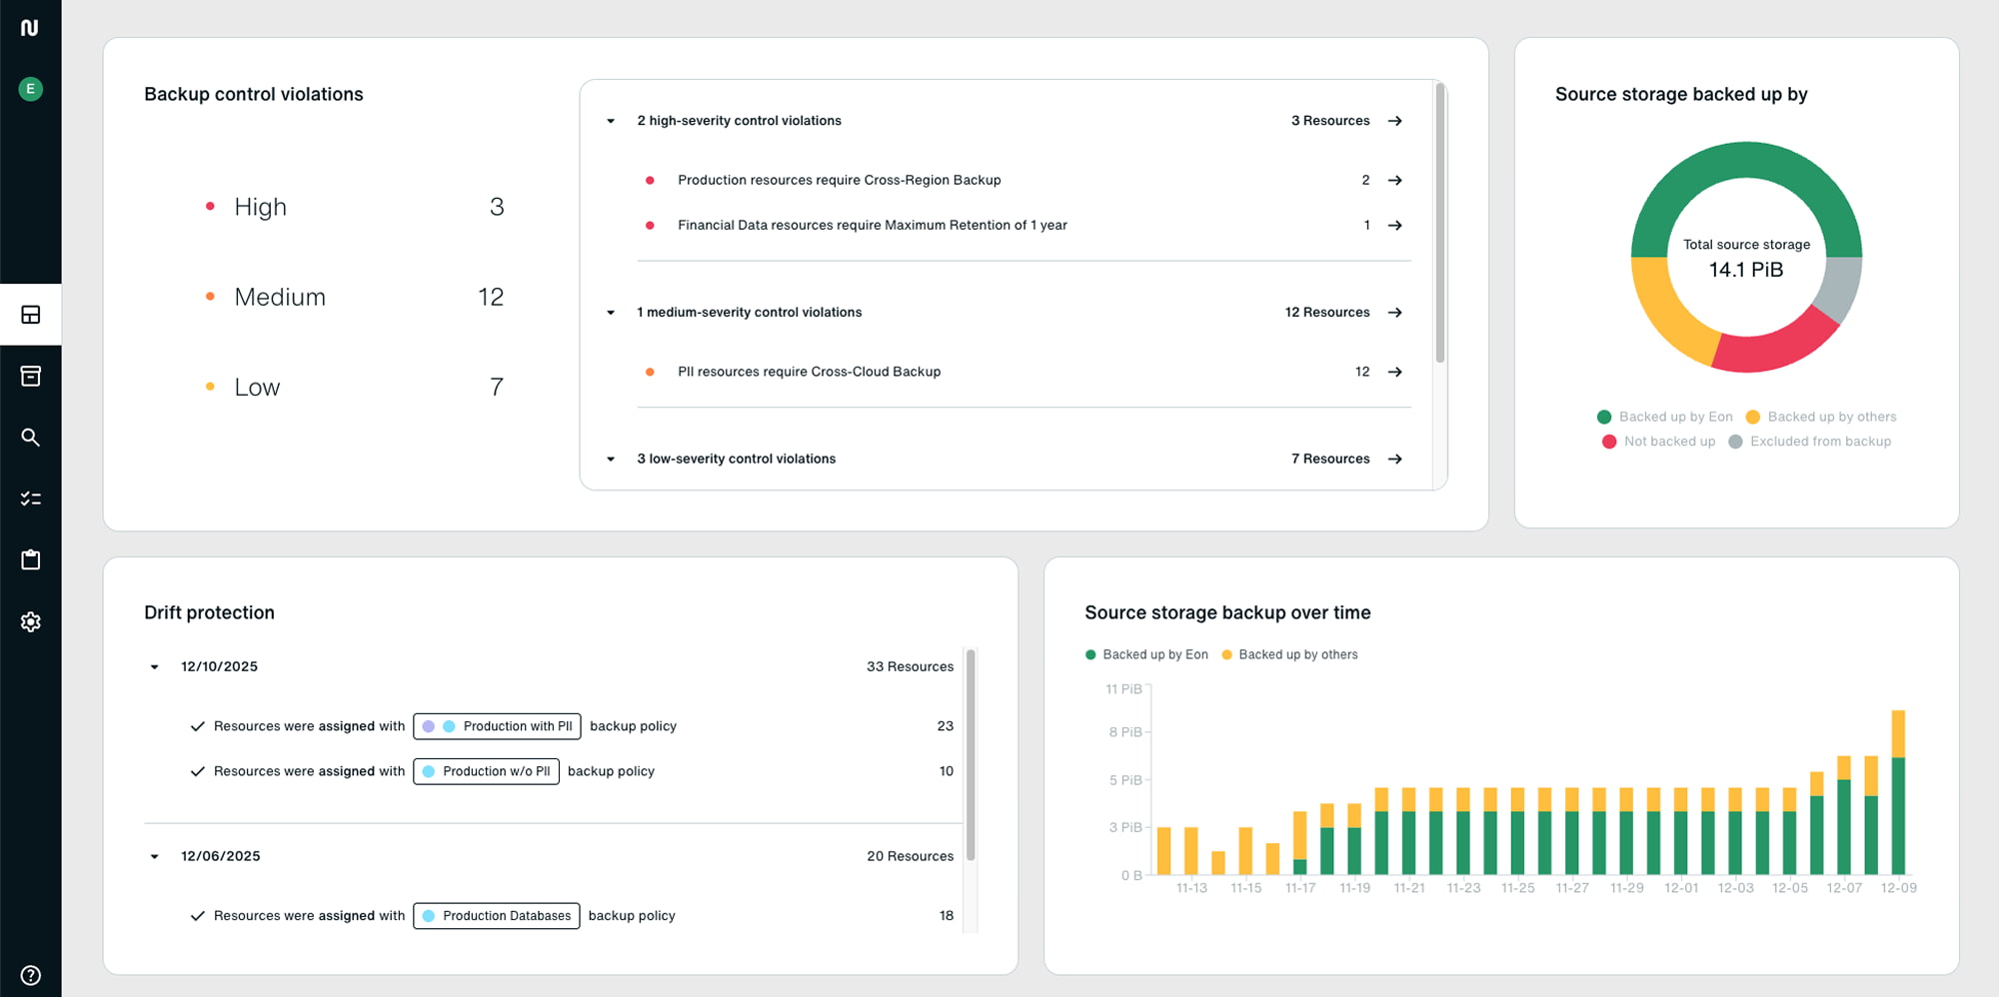Open the settings gear in the sidebar
This screenshot has height=997, width=1999.
coord(31,621)
